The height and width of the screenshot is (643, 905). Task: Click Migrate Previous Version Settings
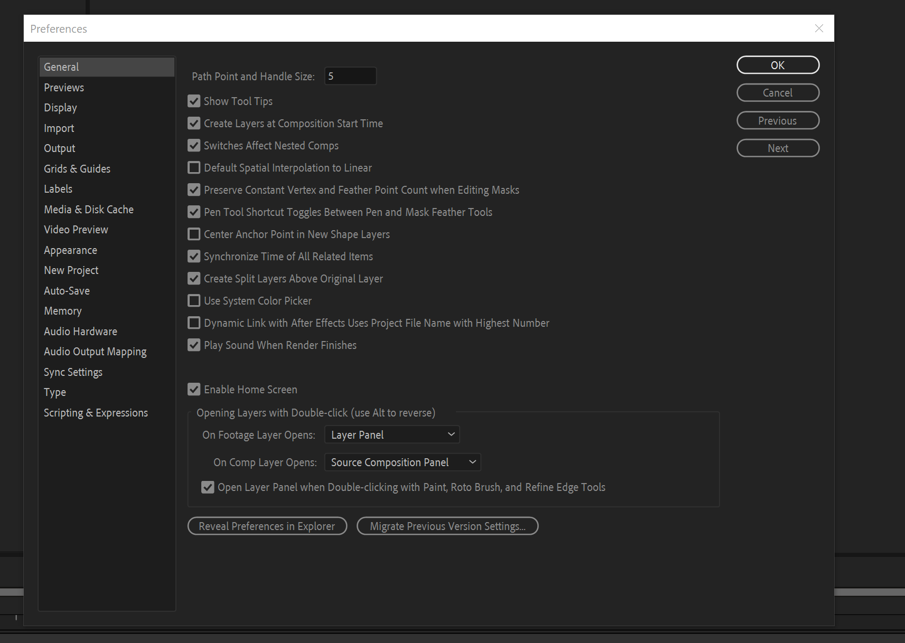coord(447,526)
